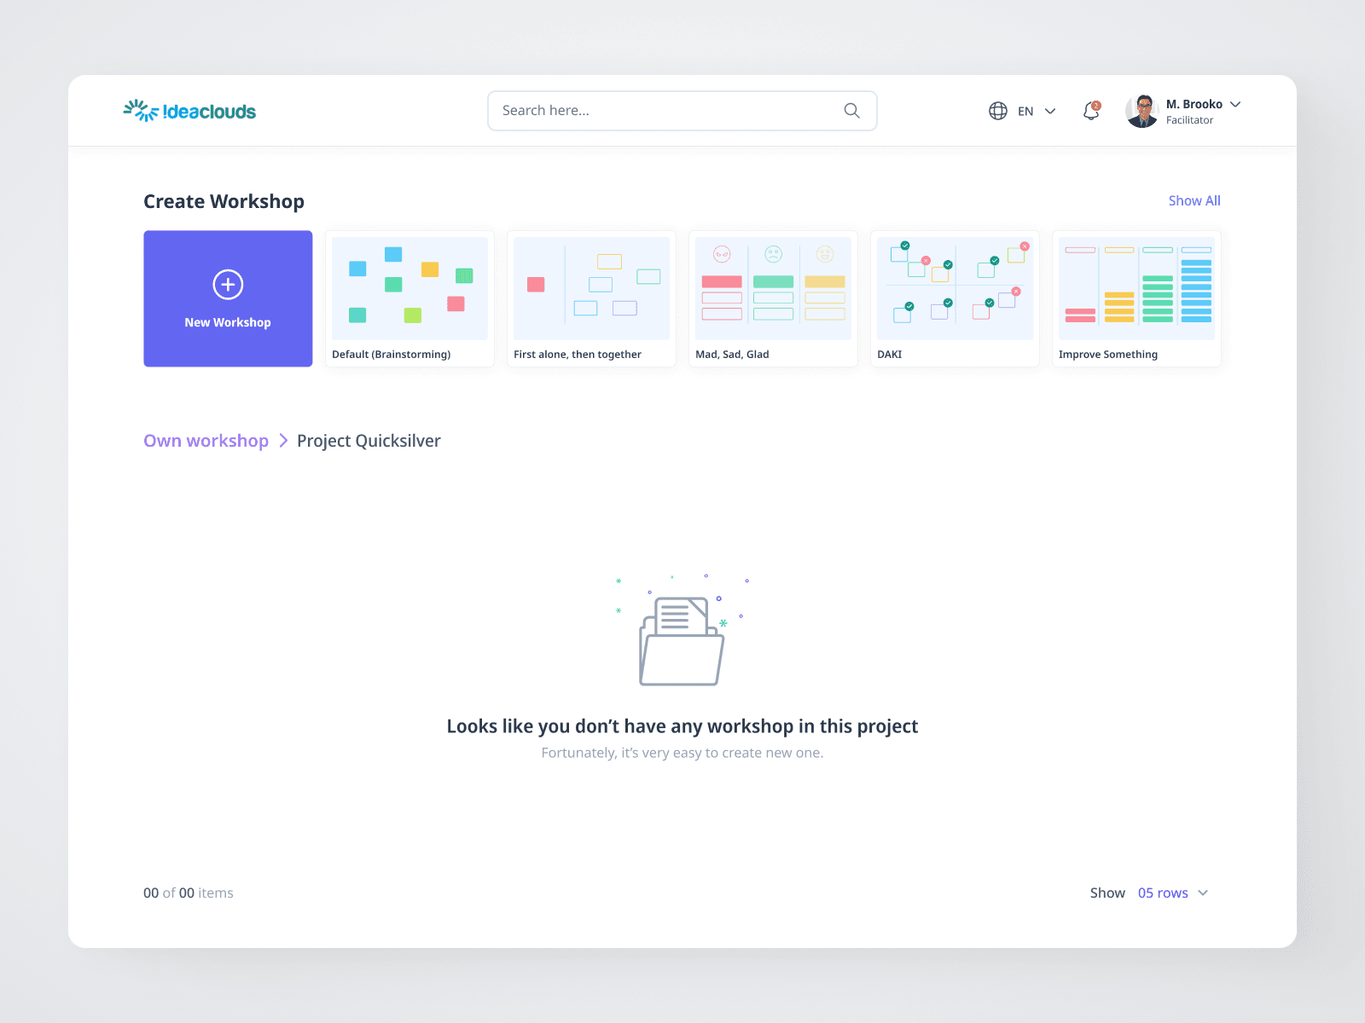Pick the Improve Something template

(1136, 298)
